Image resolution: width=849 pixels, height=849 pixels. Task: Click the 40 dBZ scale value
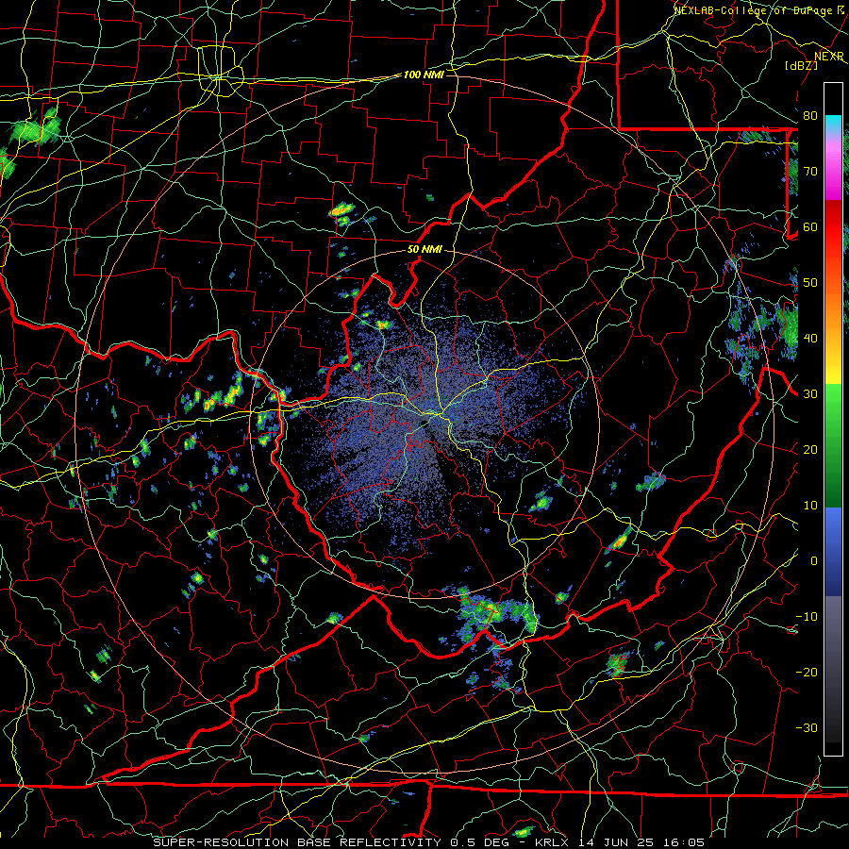(x=810, y=339)
